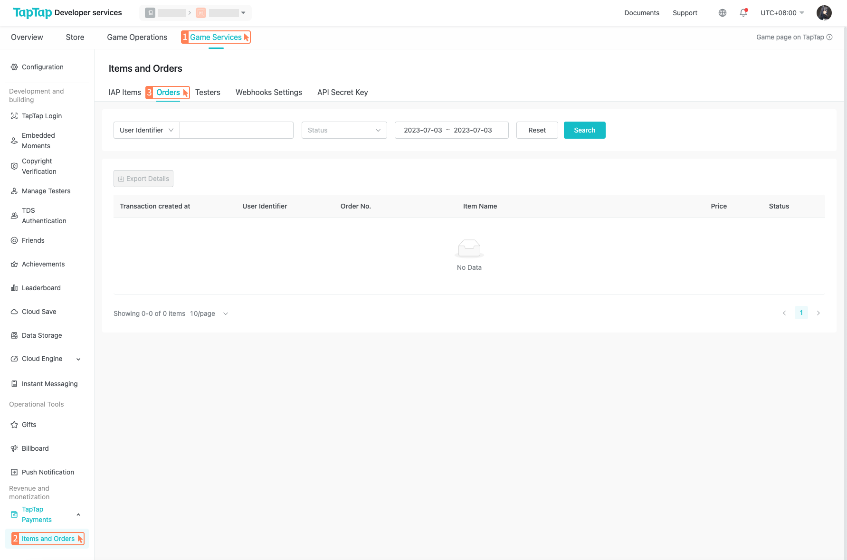The height and width of the screenshot is (560, 847).
Task: Click the TapTap Payments wallet icon
Action: 14,514
